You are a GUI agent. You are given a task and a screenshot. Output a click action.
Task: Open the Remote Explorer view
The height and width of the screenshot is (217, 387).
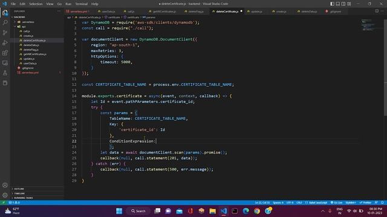[5, 63]
